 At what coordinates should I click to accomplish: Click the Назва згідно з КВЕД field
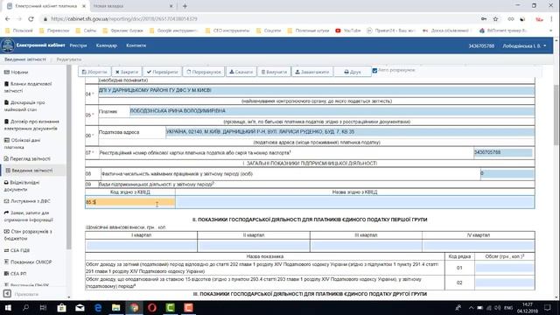(355, 202)
